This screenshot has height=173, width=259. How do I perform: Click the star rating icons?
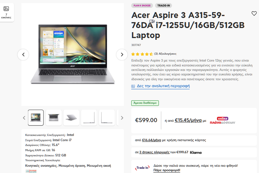142,54
